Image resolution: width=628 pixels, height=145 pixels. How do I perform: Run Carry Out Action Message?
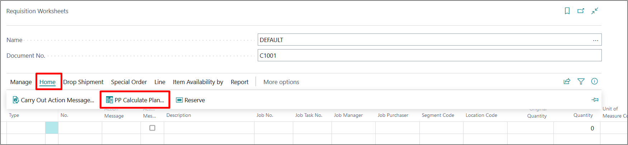click(x=53, y=100)
